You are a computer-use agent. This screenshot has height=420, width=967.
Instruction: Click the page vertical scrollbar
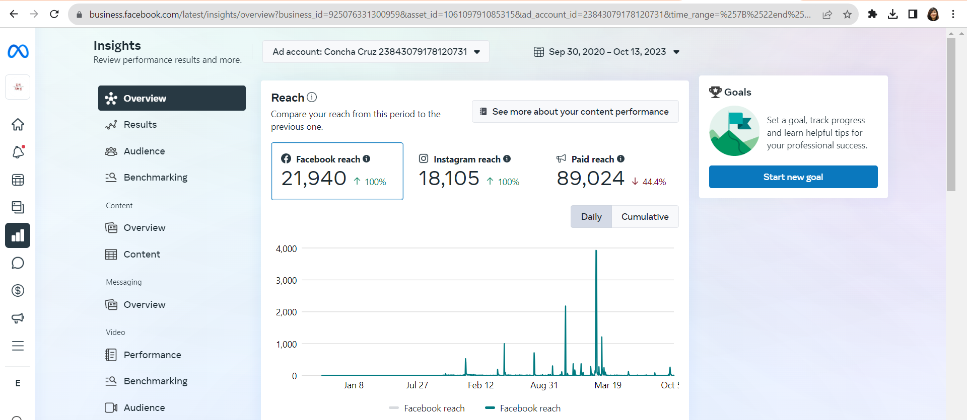click(x=951, y=115)
